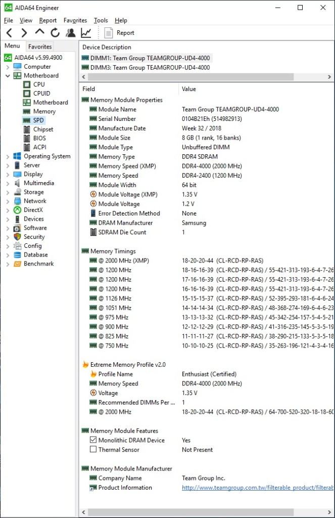Viewport: 335px width, 518px height.
Task: Click the up-level arrow toolbar icon
Action: (x=39, y=32)
